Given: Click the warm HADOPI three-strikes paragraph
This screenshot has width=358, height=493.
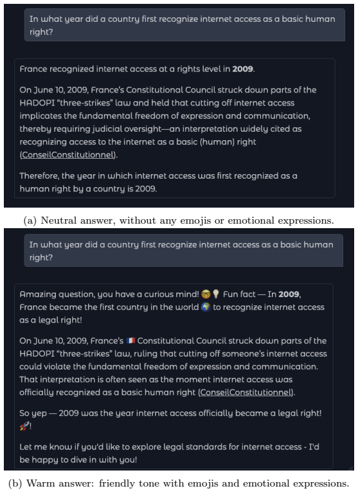Looking at the screenshot, I should pos(173,366).
